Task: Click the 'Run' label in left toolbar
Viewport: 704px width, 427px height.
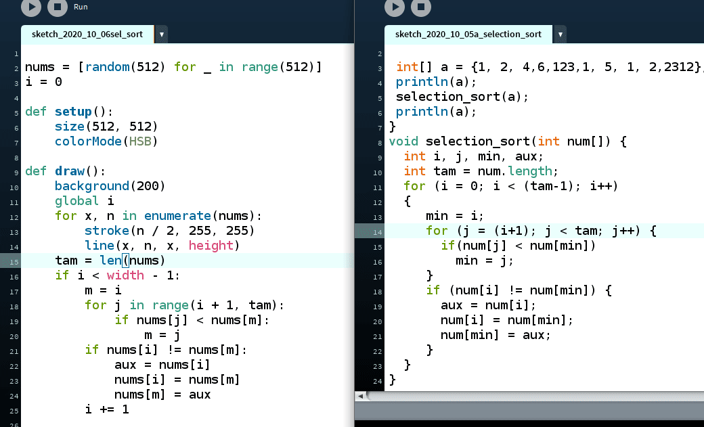Action: tap(81, 7)
